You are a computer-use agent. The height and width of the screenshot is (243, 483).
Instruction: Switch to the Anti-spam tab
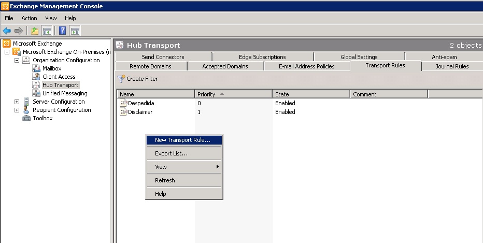444,57
